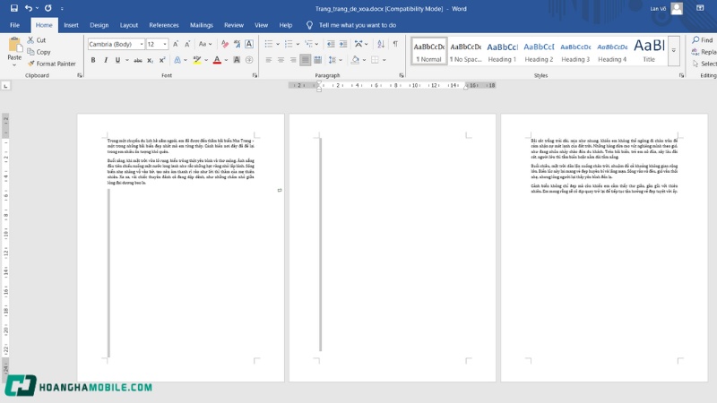Image resolution: width=717 pixels, height=403 pixels.
Task: Open the Insert ribbon tab
Action: [71, 25]
